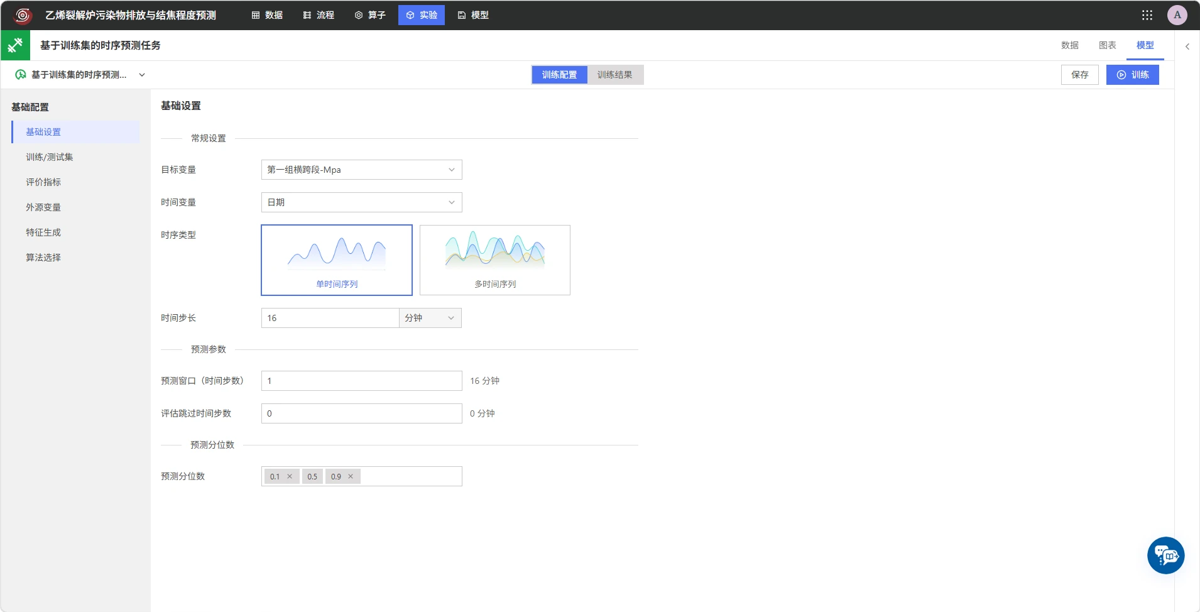Screen dimensions: 1200x612
Task: Open the 模型 top navigation menu
Action: pyautogui.click(x=473, y=15)
